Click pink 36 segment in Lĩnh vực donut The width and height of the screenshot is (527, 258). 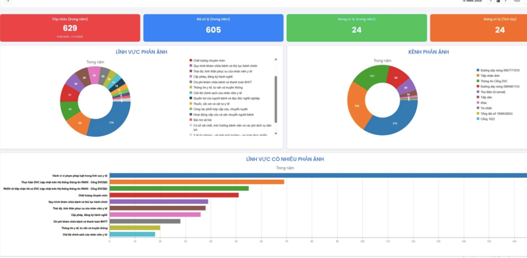pyautogui.click(x=94, y=75)
